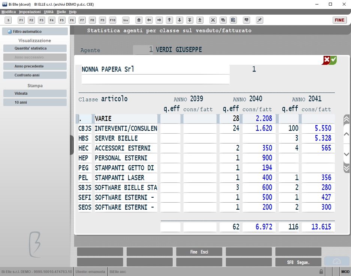This screenshot has height=276, width=351.
Task: Click the F4 toolbar key
Action: [52, 20]
